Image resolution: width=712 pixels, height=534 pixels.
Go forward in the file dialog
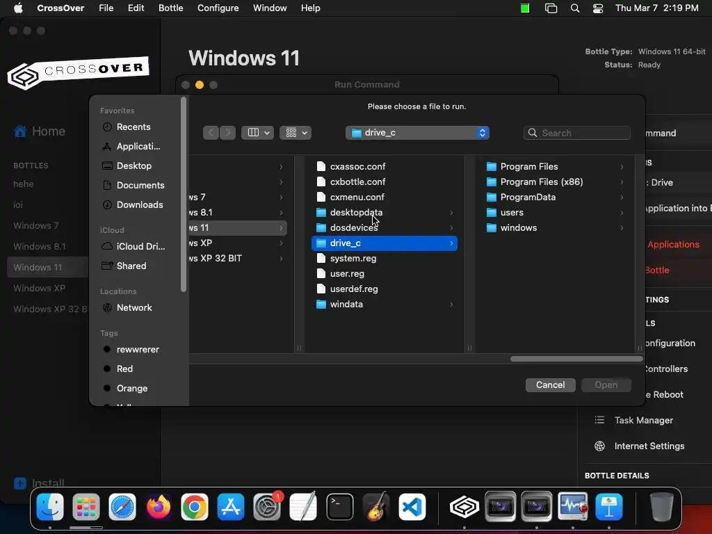(x=227, y=133)
